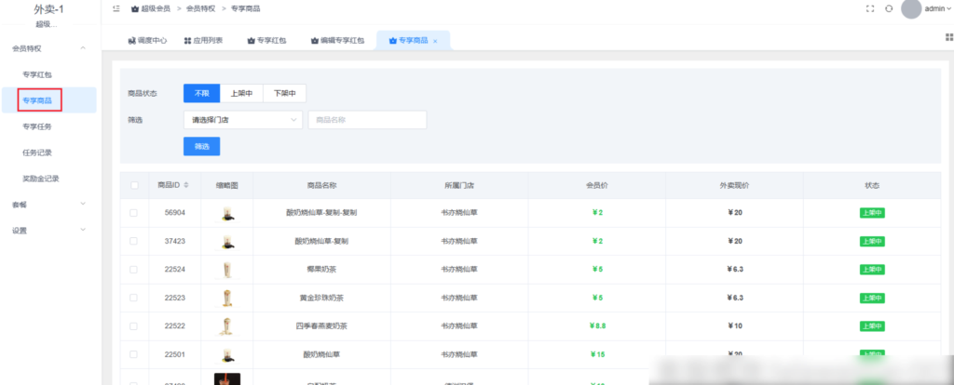Viewport: 954px width, 385px height.
Task: Tick the checkbox of product 22501
Action: (x=134, y=354)
